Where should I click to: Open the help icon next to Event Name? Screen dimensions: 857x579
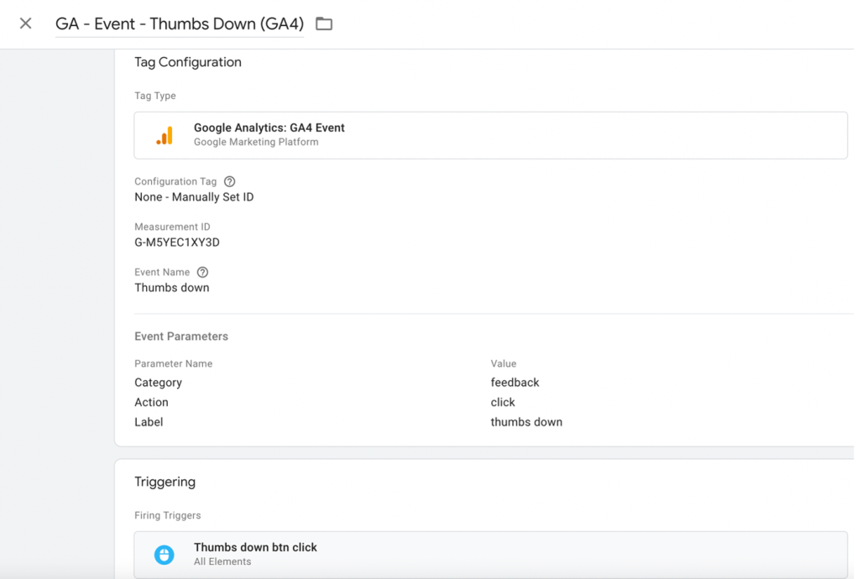pos(203,272)
